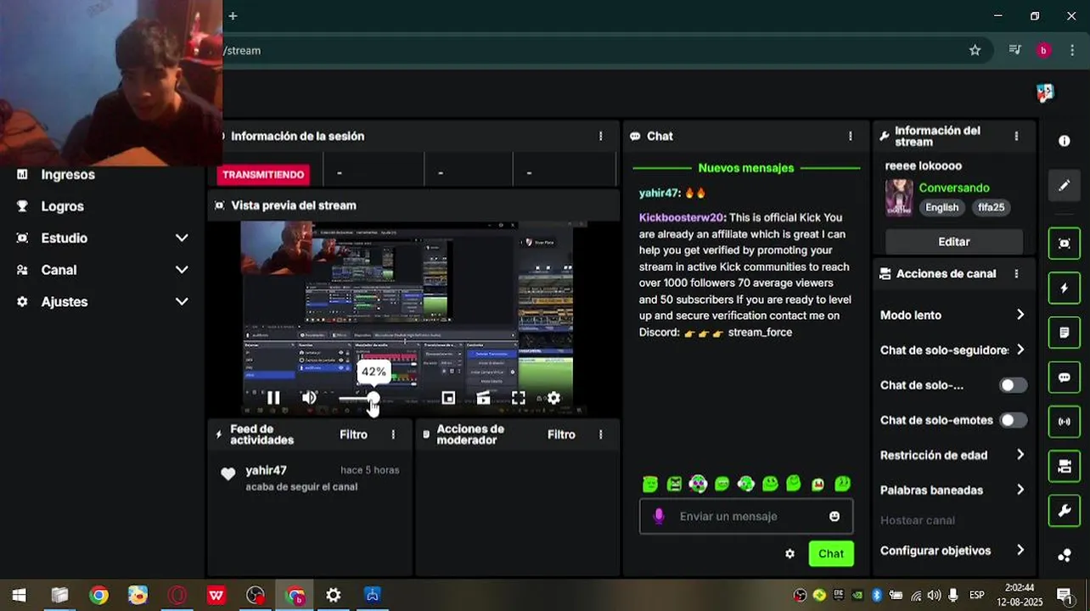Open OBS Studio from the taskbar
1090x611 pixels.
pyautogui.click(x=256, y=595)
